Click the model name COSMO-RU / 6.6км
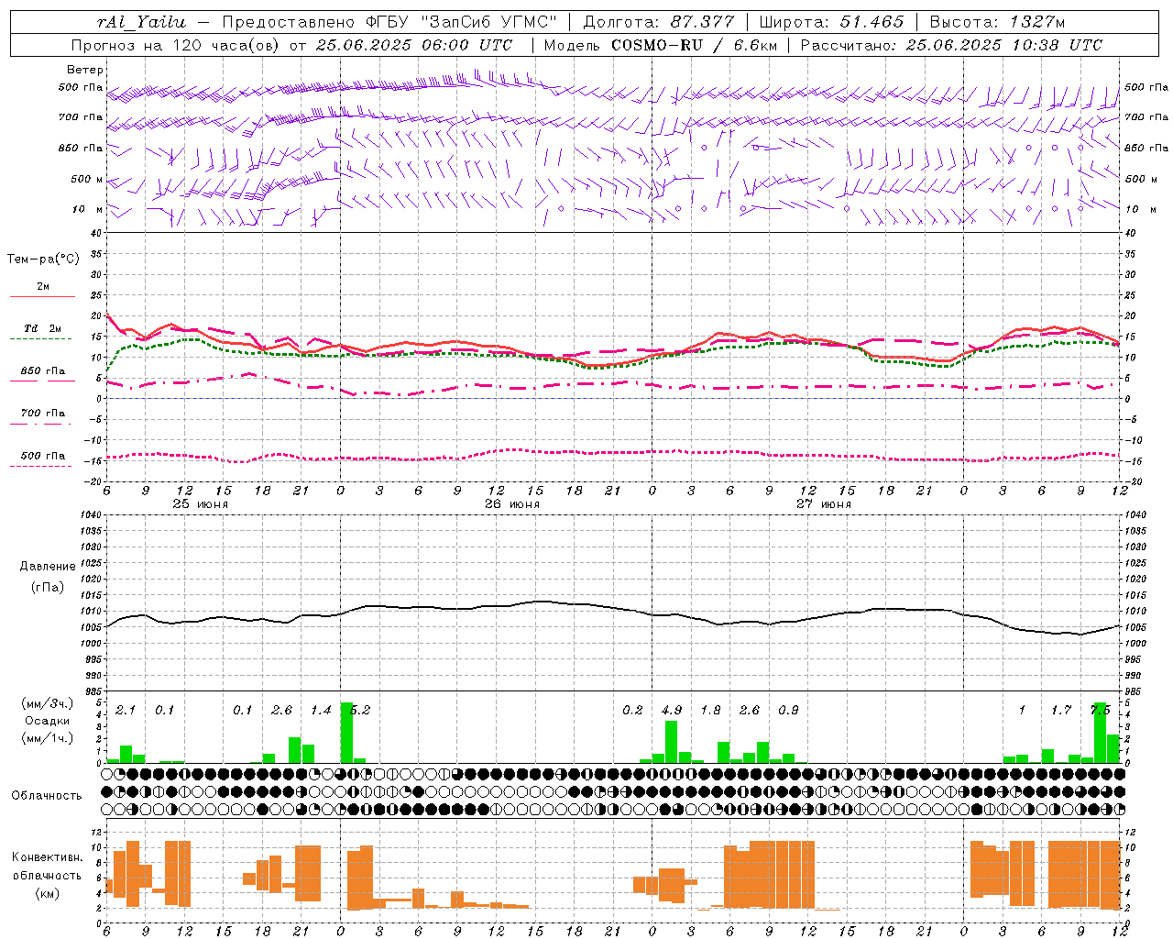This screenshot has width=1173, height=939. [694, 45]
